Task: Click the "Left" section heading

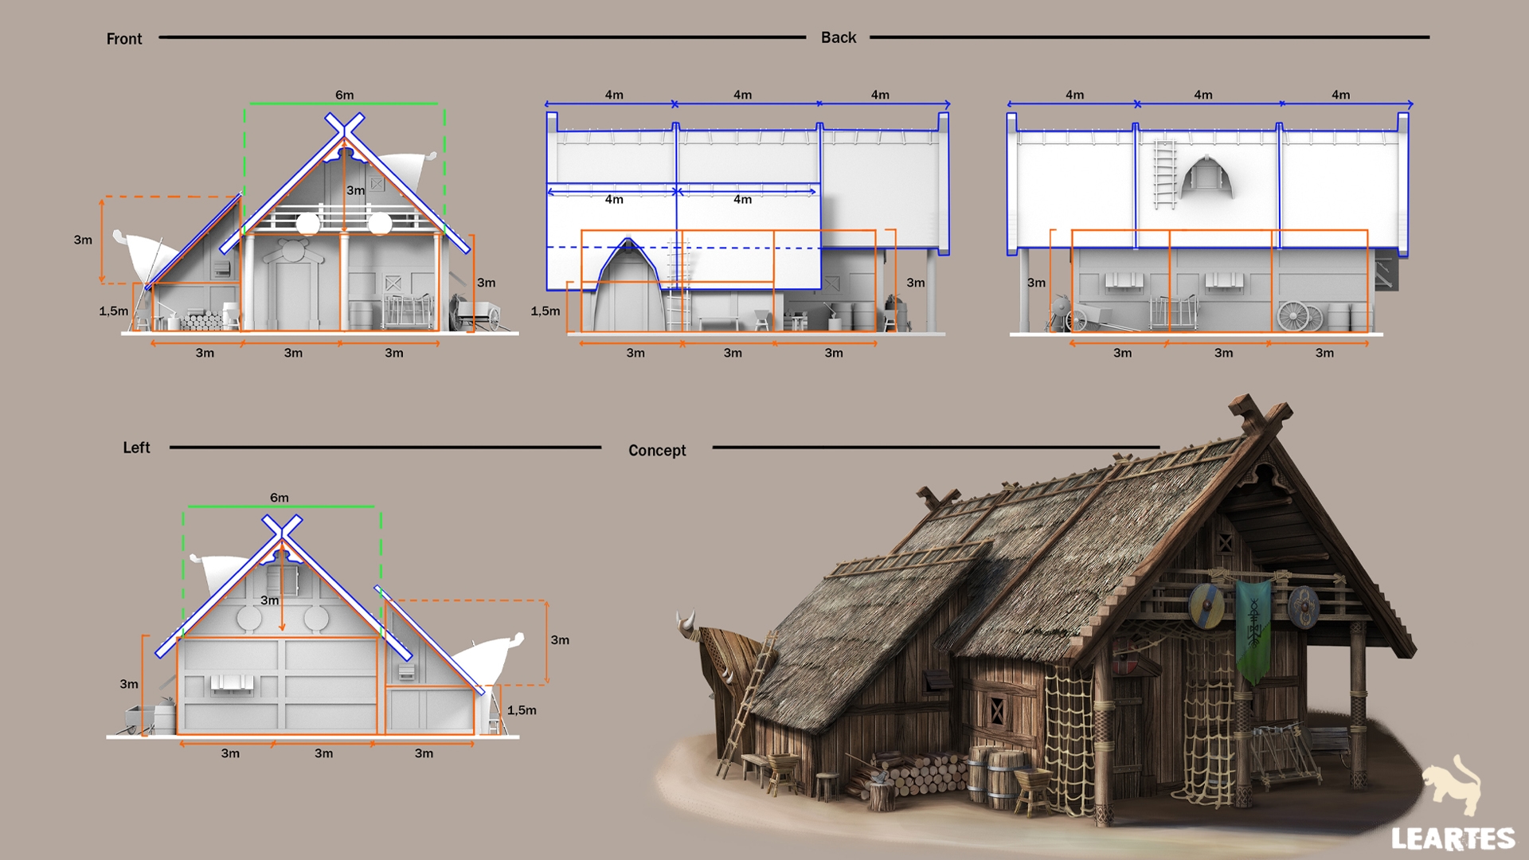Action: (136, 448)
